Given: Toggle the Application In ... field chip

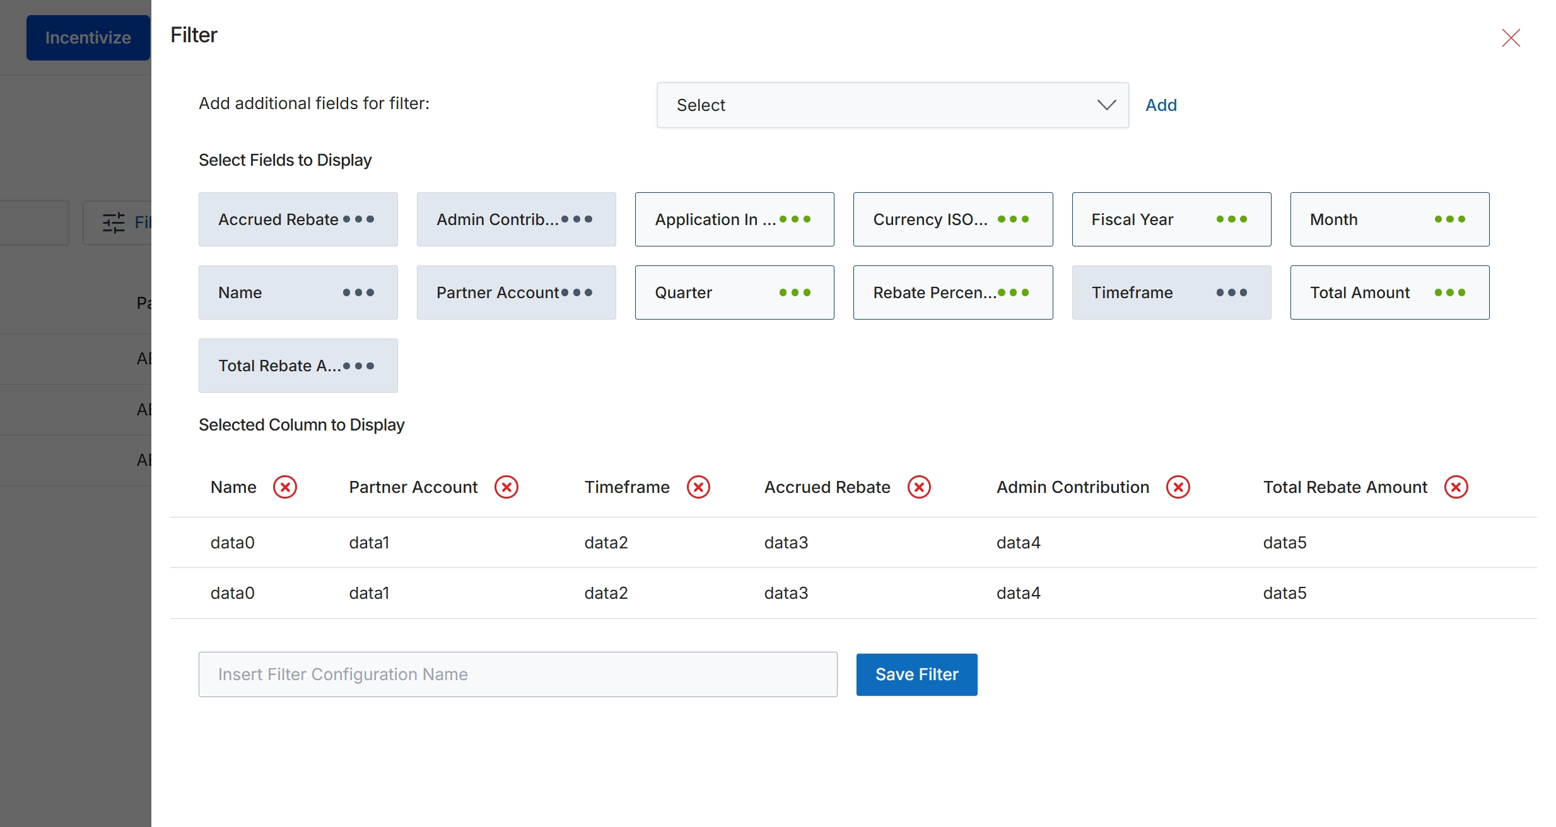Looking at the screenshot, I should pos(735,219).
